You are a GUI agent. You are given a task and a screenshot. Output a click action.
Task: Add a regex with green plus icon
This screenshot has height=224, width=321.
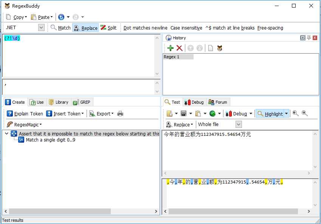click(x=170, y=48)
